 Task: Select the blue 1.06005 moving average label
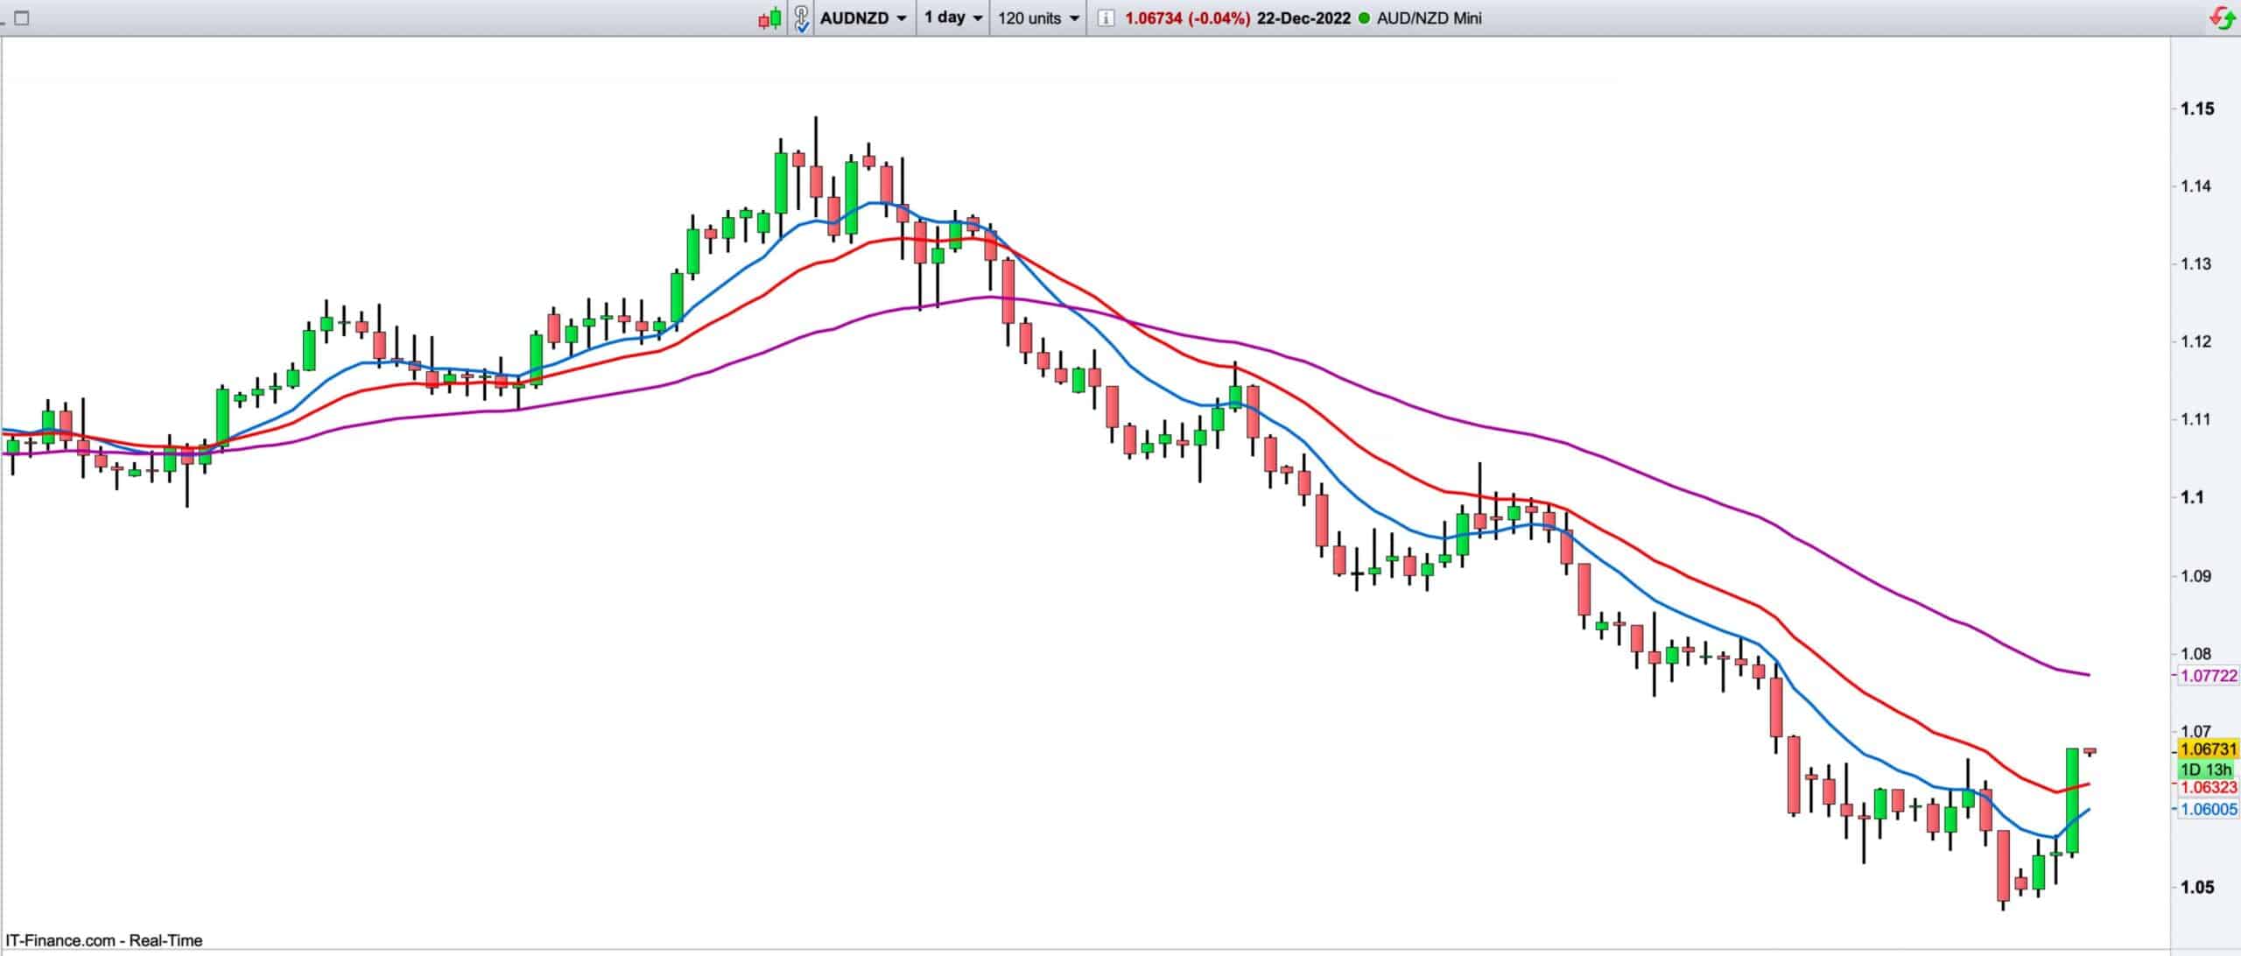[x=2208, y=810]
